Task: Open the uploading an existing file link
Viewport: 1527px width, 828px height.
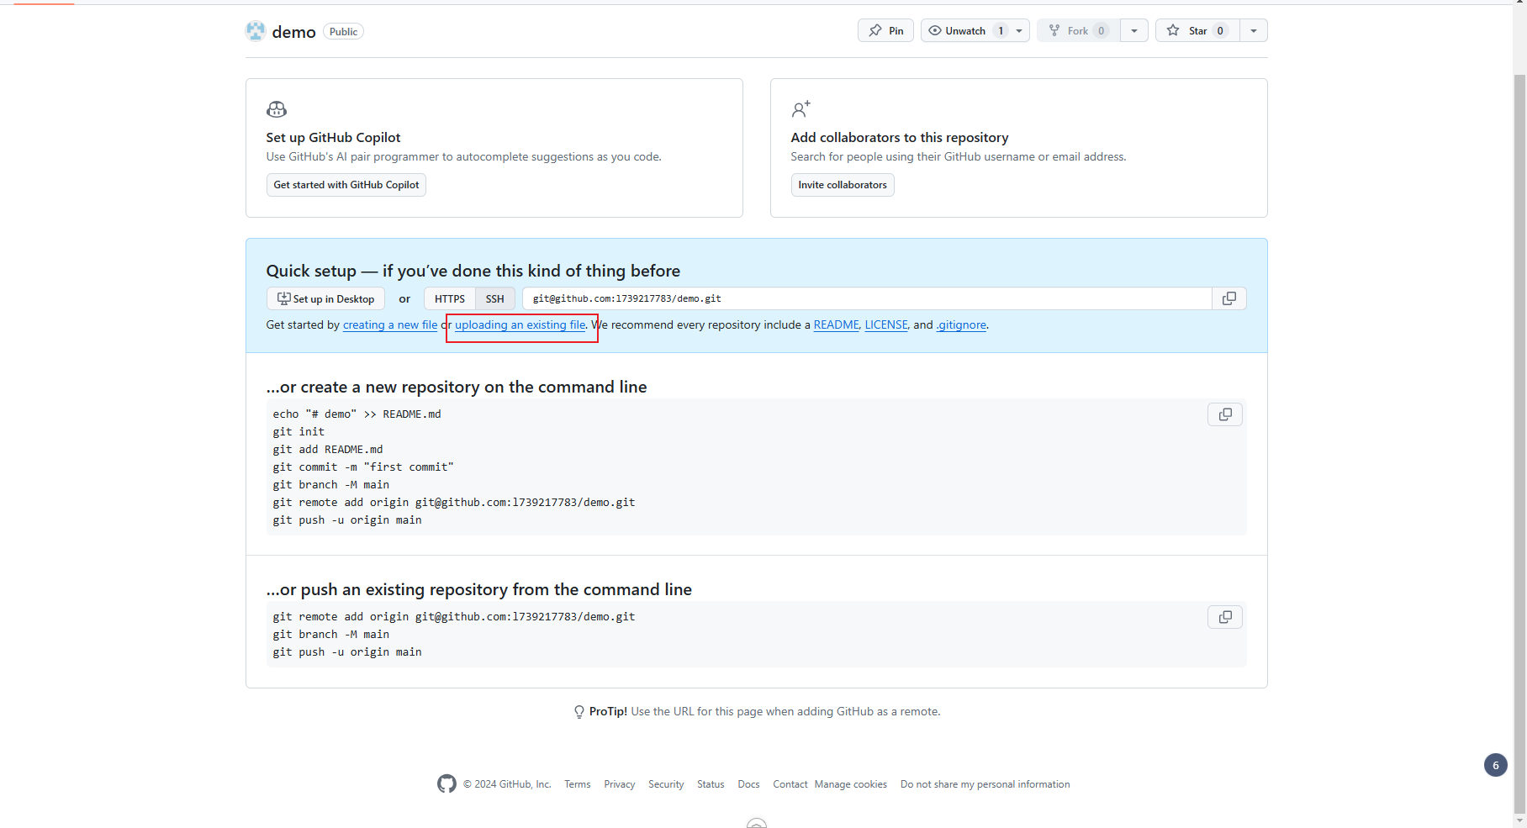Action: [520, 325]
